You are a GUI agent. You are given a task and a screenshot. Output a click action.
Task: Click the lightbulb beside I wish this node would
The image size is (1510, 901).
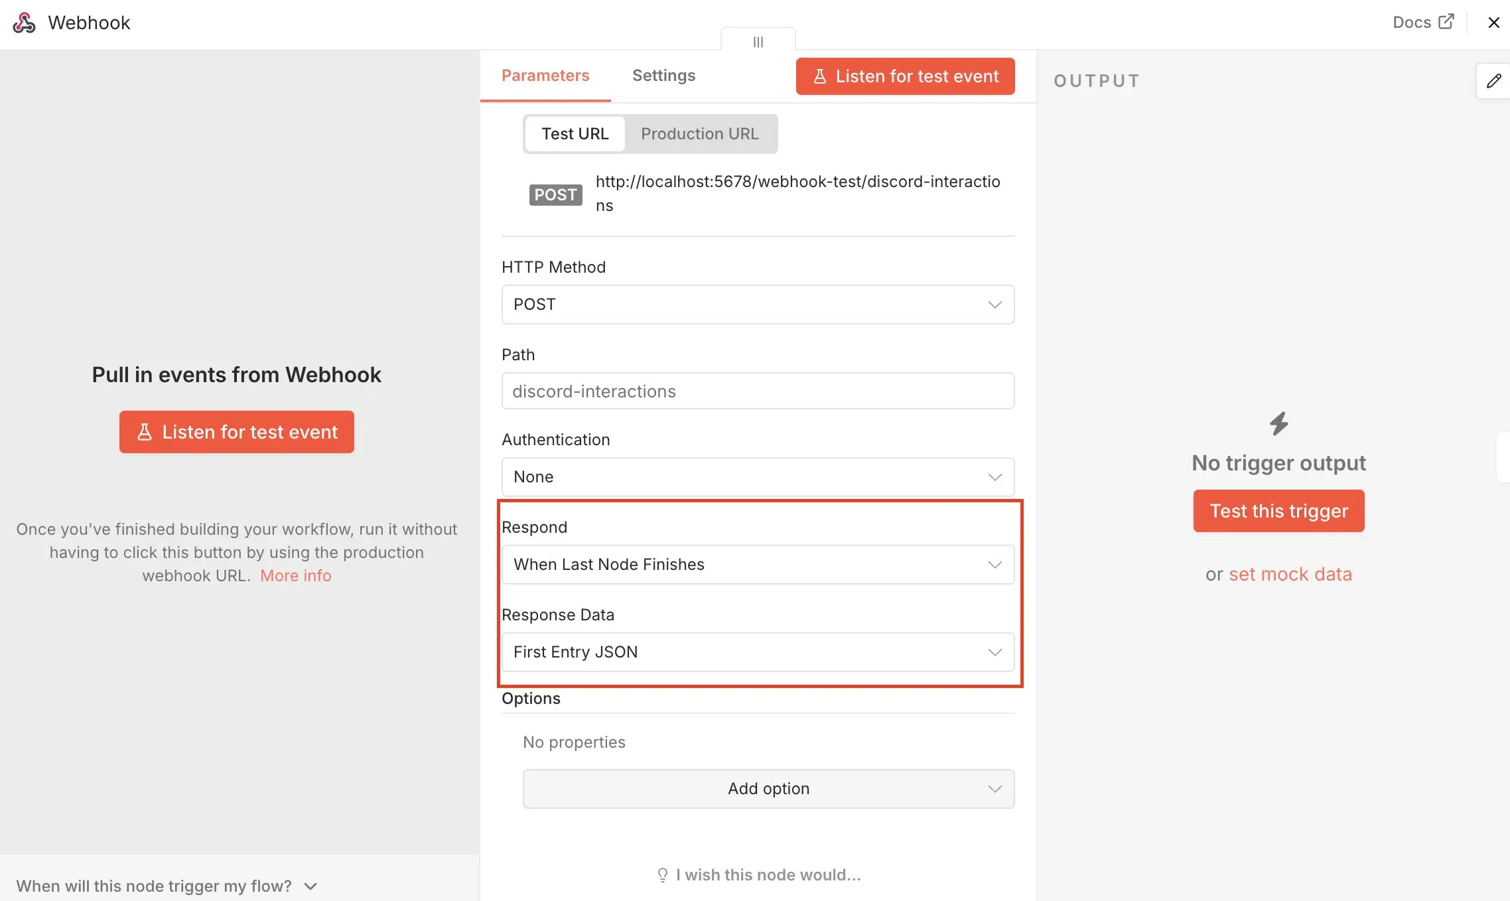pos(662,874)
